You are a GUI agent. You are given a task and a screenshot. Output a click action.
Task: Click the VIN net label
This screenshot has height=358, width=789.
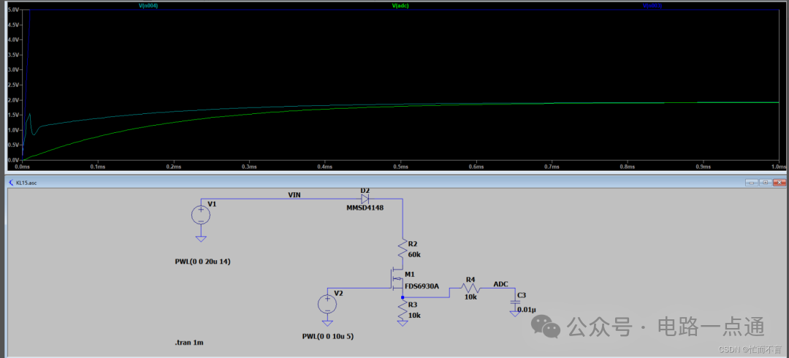click(x=295, y=195)
